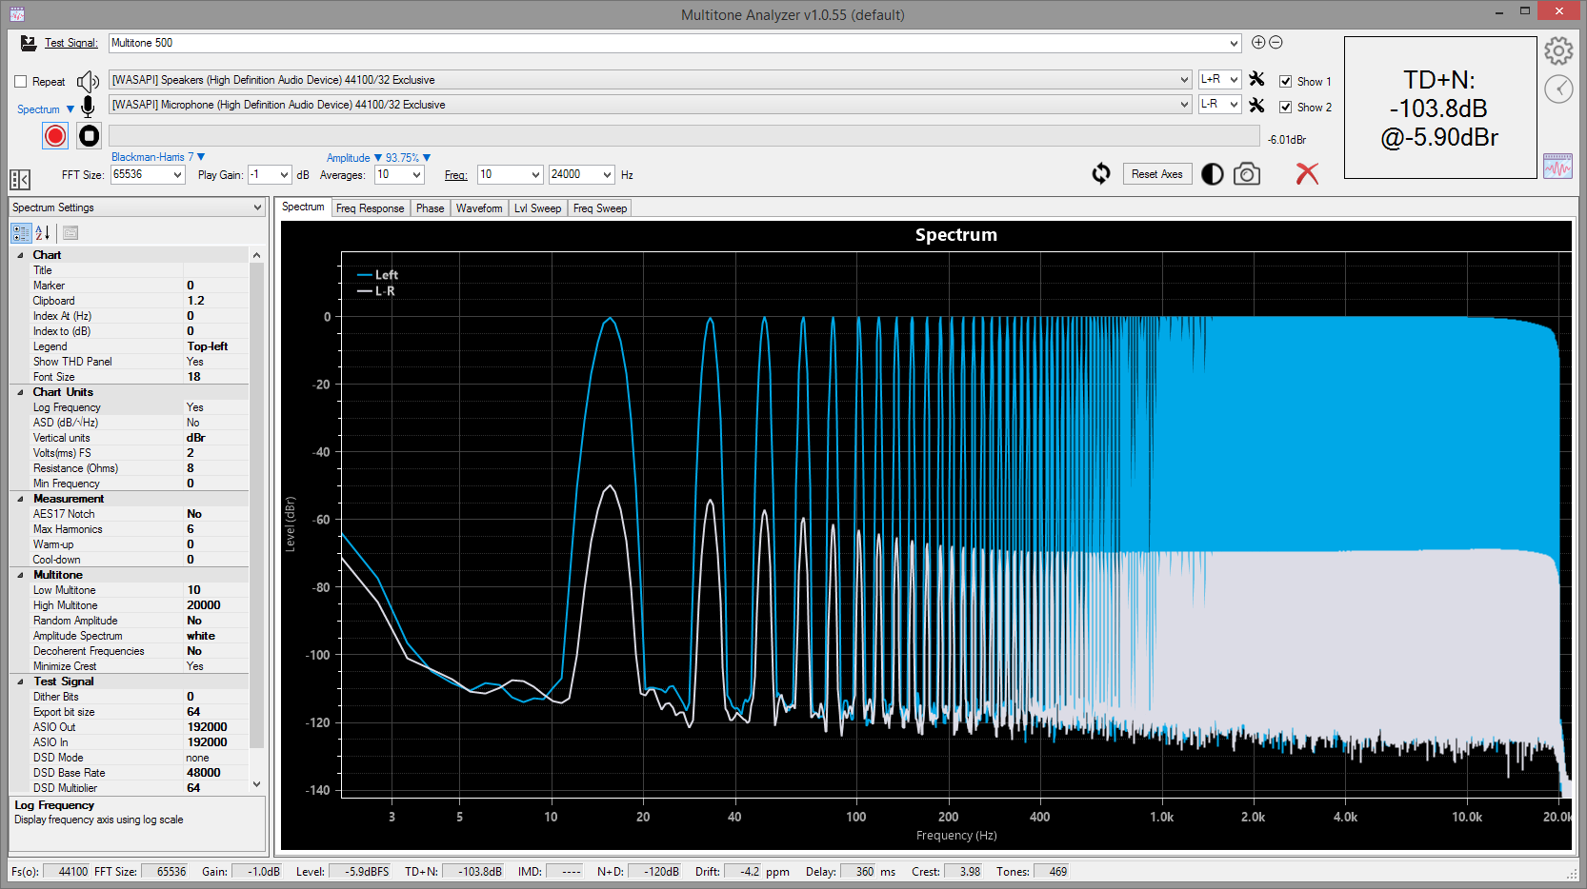This screenshot has height=889, width=1587.
Task: Open output device wrench settings beside L+R
Action: 1256,79
